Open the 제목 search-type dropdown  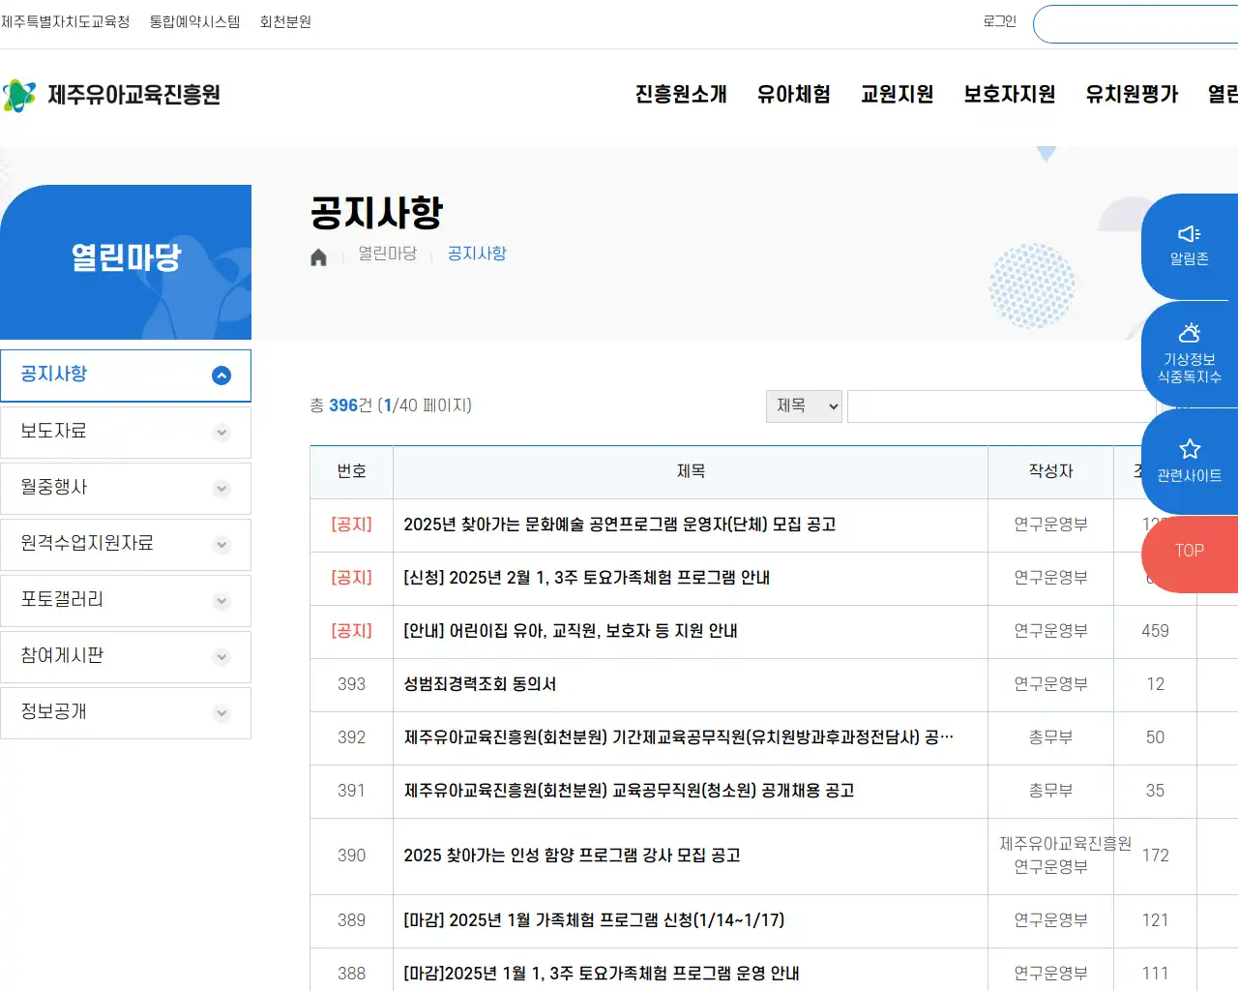click(805, 406)
